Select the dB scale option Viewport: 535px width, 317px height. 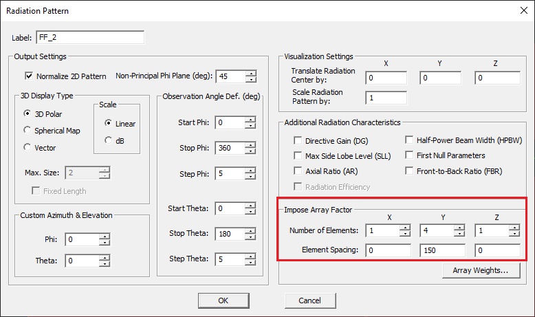point(108,140)
